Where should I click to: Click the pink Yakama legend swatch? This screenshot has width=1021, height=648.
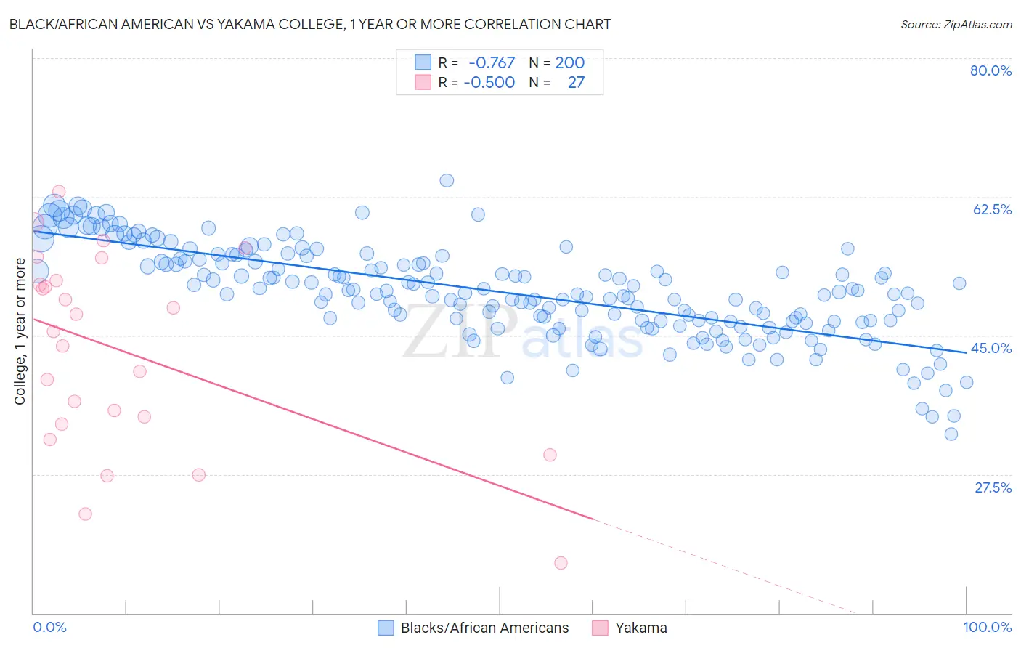(x=600, y=628)
